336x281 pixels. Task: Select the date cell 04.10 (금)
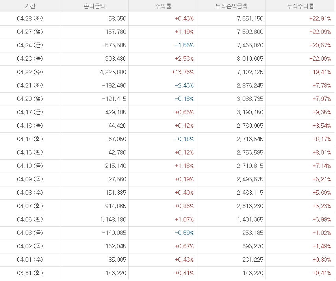click(x=30, y=166)
